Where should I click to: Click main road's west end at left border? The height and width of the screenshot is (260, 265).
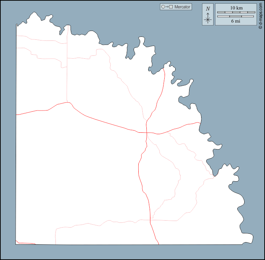pos(17,115)
